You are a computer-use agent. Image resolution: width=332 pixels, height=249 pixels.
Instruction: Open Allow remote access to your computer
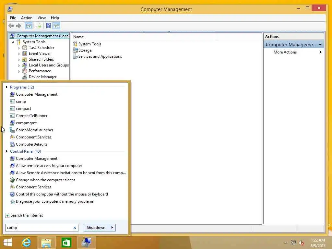coord(49,166)
